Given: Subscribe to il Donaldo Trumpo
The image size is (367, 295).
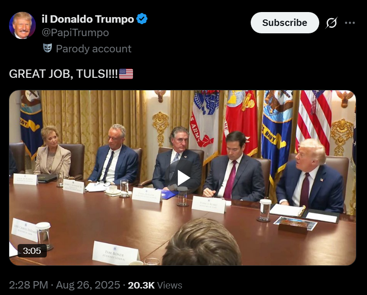Looking at the screenshot, I should (285, 23).
